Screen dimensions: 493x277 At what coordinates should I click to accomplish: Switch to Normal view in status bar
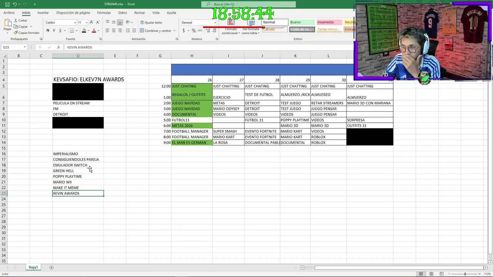[421, 274]
